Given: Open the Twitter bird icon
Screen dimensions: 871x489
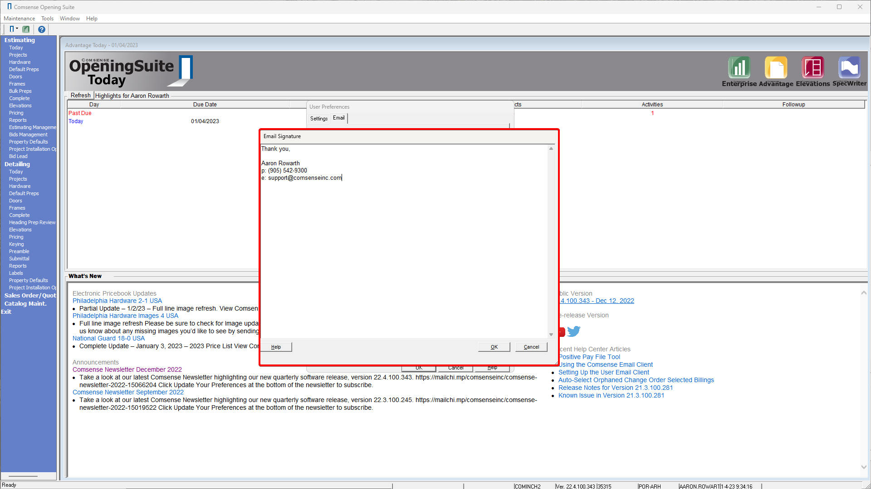Looking at the screenshot, I should pos(574,331).
